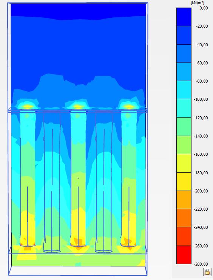Select the -40 to -60 blue swatch
This screenshot has height=280, width=213.
coord(184,53)
